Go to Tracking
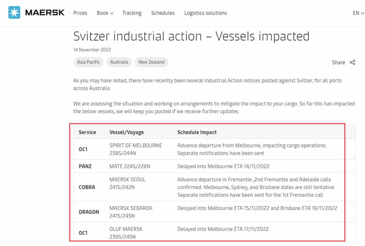The width and height of the screenshot is (365, 246). [132, 13]
